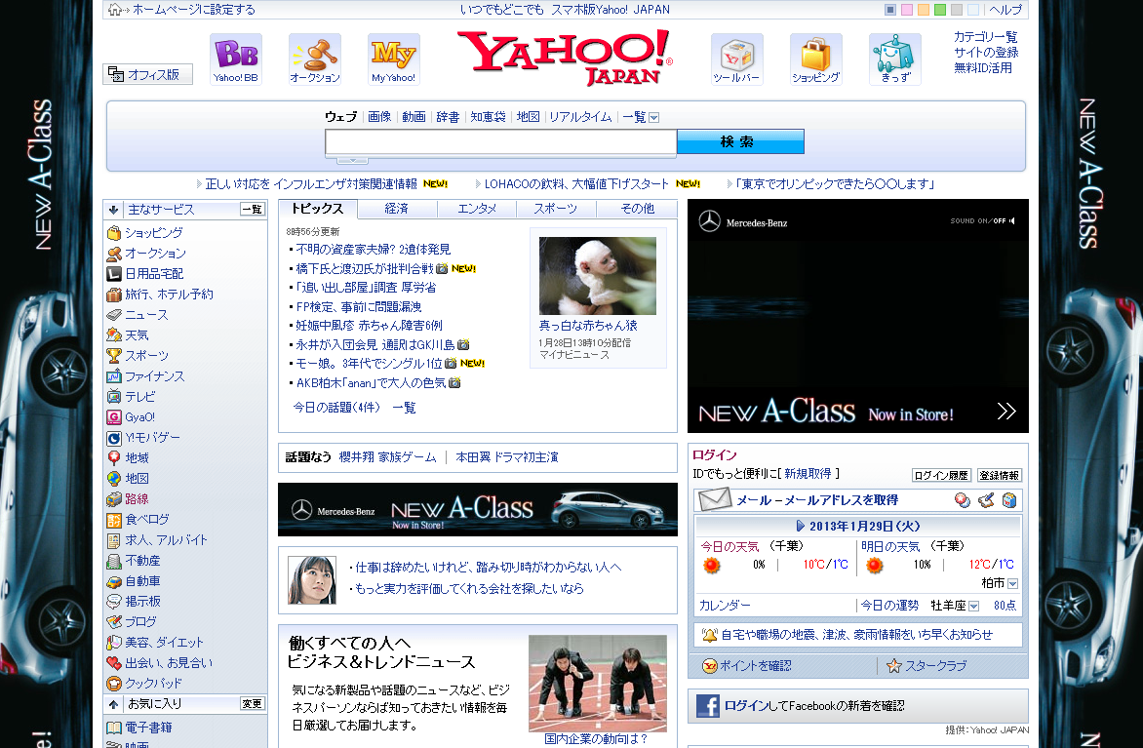Open 日用品宅配 in the sidebar
Viewport: 1143px width, 748px height.
point(154,273)
